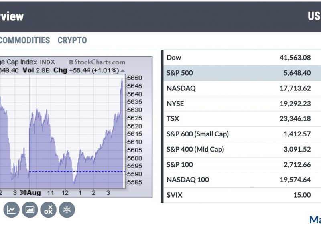Click the NASDAQ value 17,713.62
321x240 pixels.
(295, 88)
